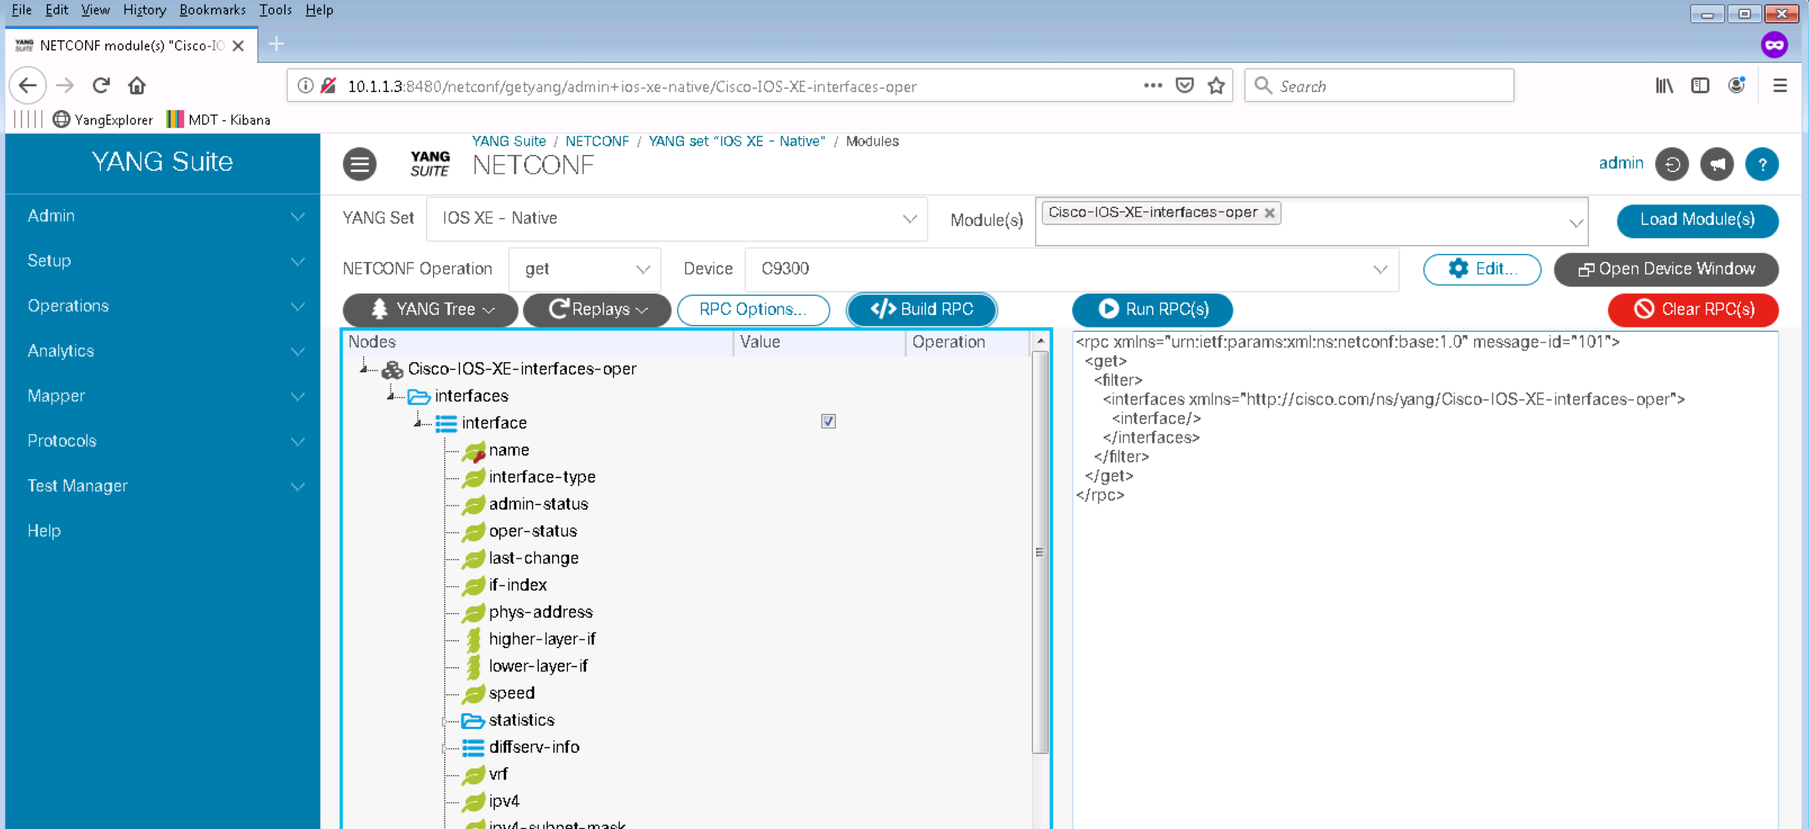Click the Clear RPC(s) button
The image size is (1809, 829).
click(x=1692, y=309)
